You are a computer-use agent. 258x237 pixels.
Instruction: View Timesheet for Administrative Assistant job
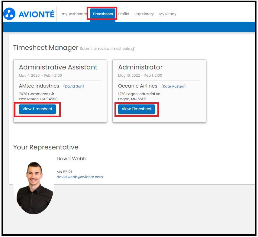pos(37,109)
